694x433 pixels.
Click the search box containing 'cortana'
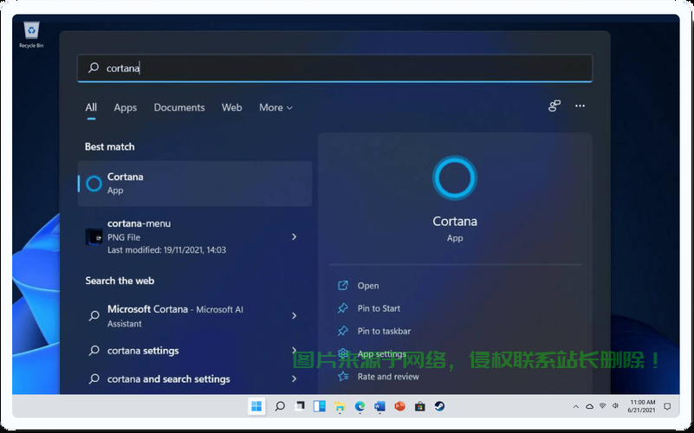tap(334, 68)
